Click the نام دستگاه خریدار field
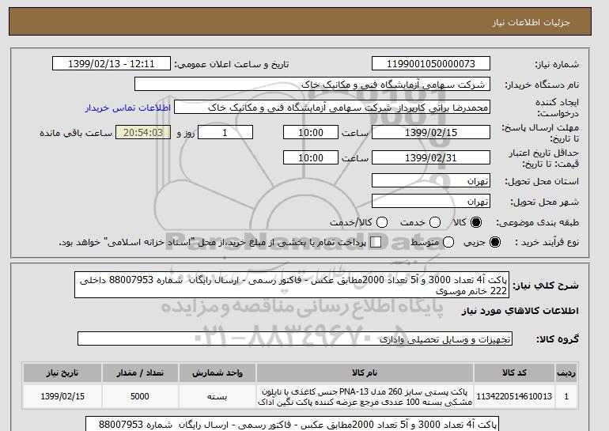This screenshot has height=431, width=609. tap(312, 85)
